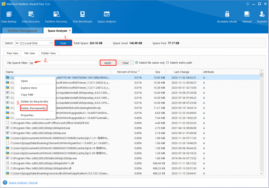269x188 pixels.
Task: Open the Manual
Action: point(247,17)
